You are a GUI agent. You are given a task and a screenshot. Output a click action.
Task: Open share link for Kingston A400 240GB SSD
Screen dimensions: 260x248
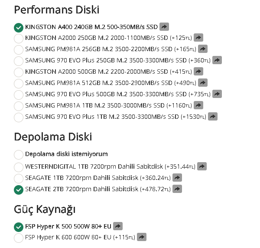click(164, 27)
